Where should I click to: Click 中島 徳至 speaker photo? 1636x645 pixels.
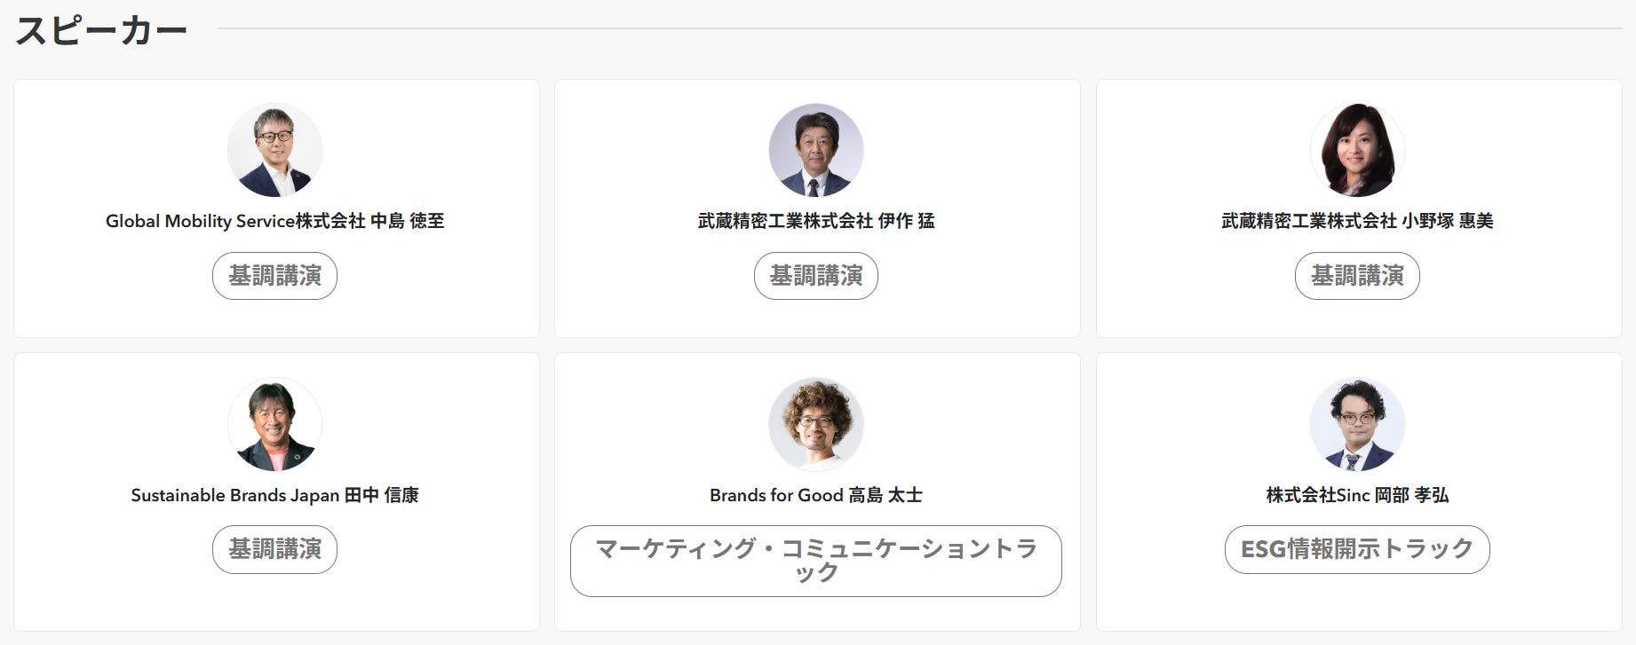[274, 151]
